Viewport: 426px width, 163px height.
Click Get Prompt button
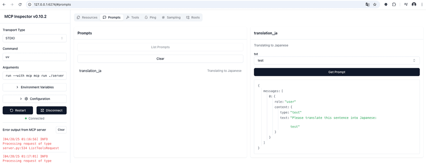(x=337, y=72)
